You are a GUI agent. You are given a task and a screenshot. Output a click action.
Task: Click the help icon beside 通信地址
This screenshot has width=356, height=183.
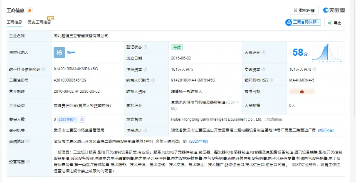(28, 141)
